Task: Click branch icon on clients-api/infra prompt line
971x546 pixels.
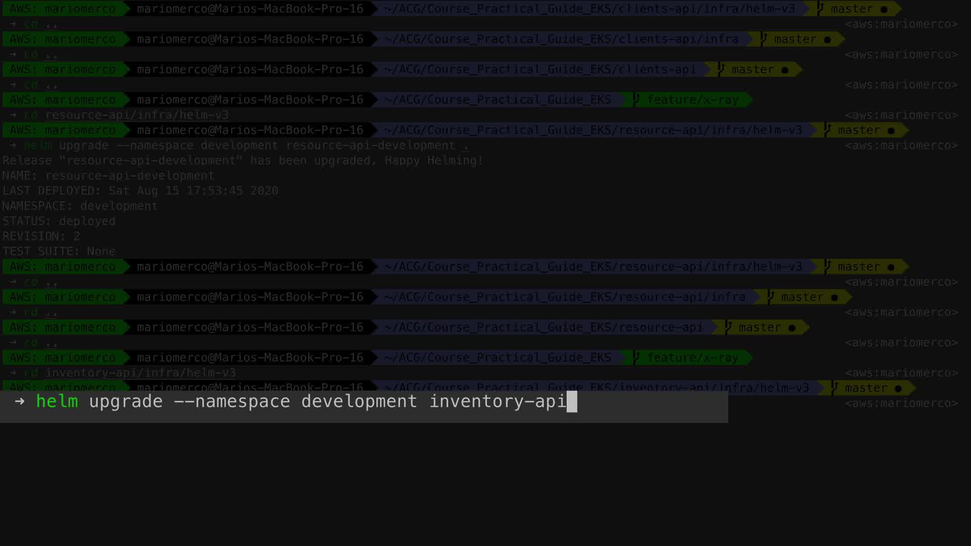Action: pyautogui.click(x=764, y=39)
